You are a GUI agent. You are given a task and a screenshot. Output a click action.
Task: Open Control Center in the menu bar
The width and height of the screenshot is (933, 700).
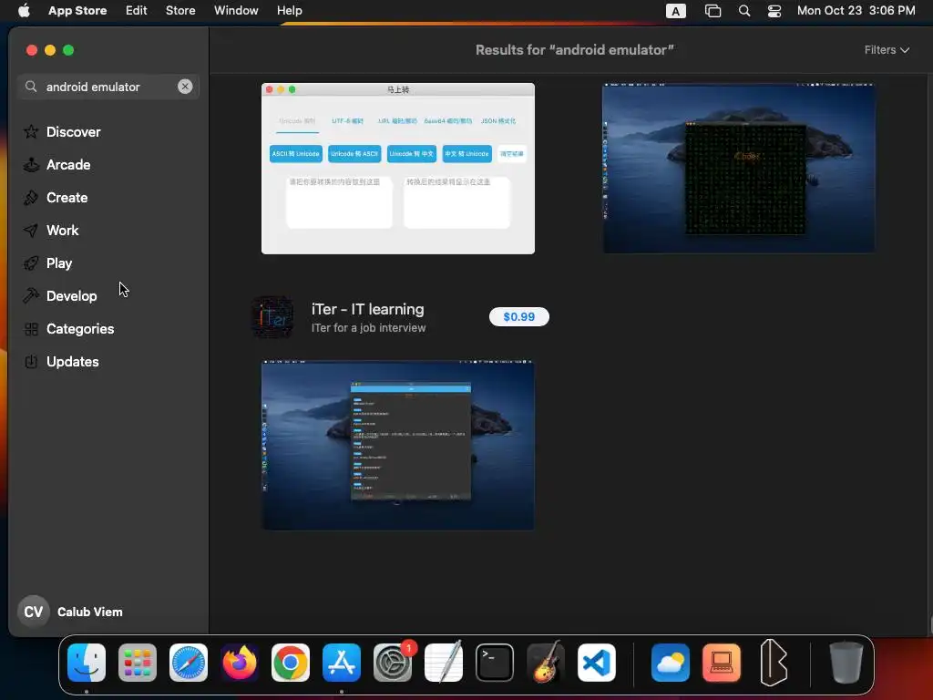(x=774, y=11)
